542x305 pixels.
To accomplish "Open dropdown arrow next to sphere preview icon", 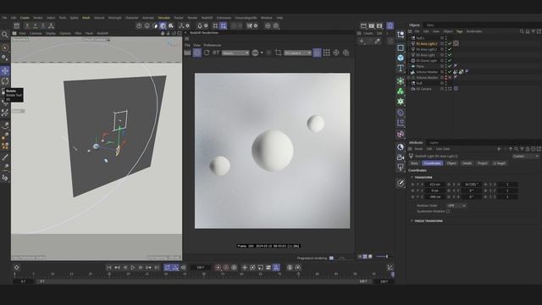I will pyautogui.click(x=262, y=53).
